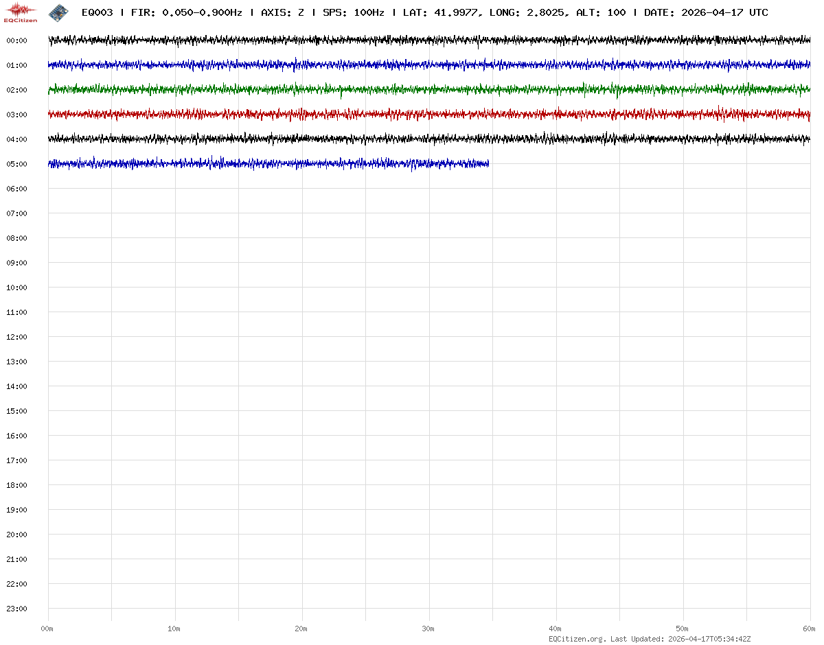Click the 50m marker on time axis
824x645 pixels.
(683, 629)
